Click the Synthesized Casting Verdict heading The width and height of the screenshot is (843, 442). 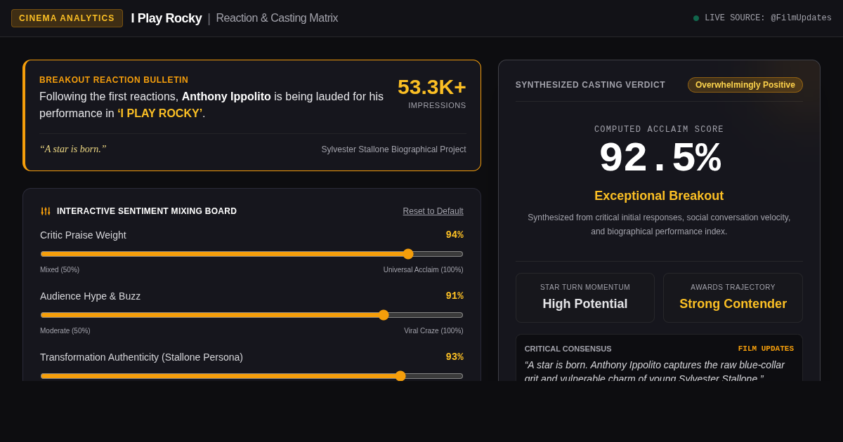coord(590,85)
